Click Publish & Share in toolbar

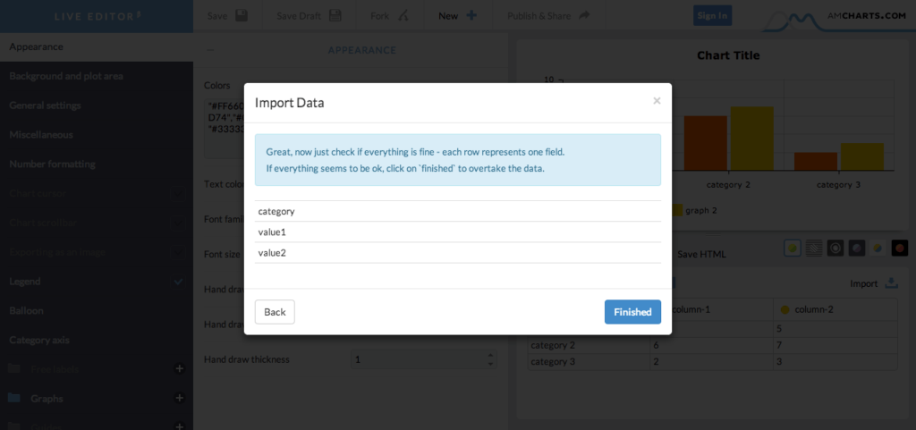click(539, 16)
